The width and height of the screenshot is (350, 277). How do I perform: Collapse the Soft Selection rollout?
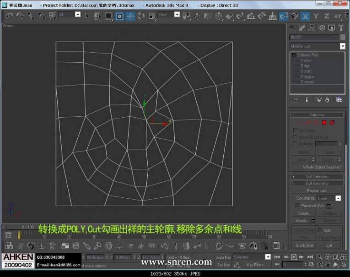point(317,176)
